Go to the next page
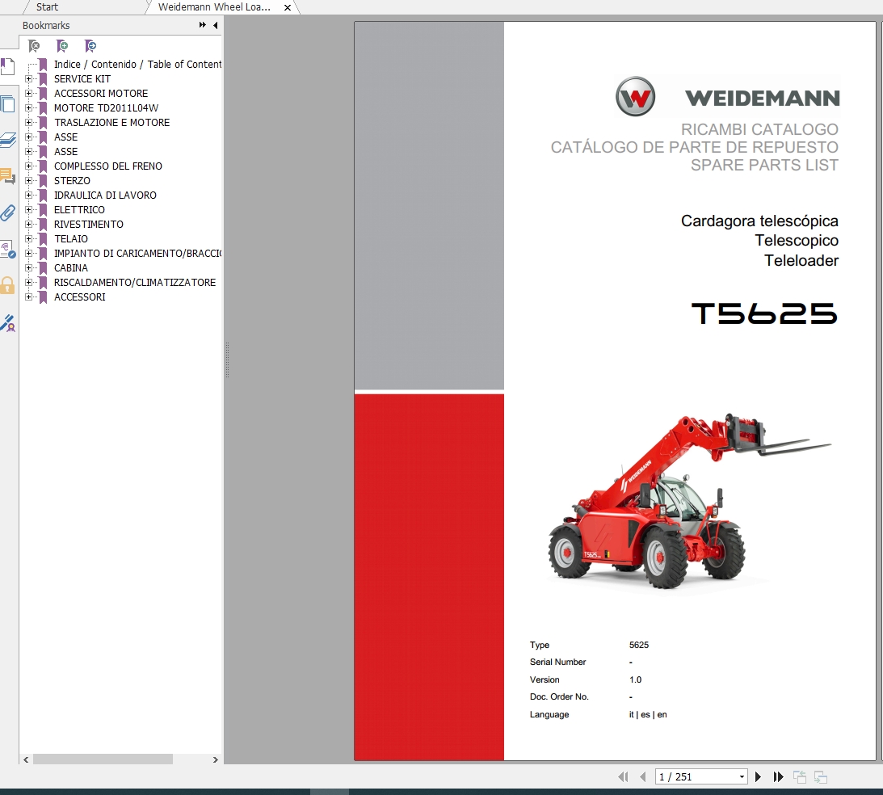Viewport: 883px width, 795px height. 758,776
